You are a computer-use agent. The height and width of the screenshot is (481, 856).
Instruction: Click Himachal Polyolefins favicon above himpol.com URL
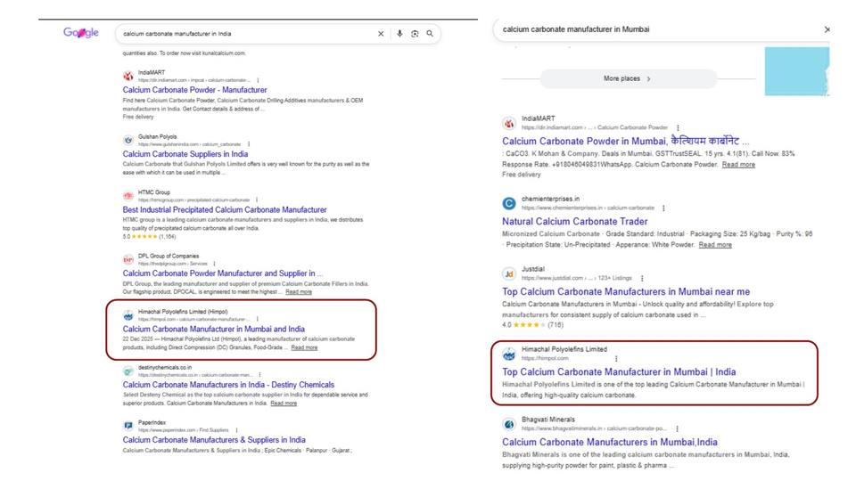point(509,354)
